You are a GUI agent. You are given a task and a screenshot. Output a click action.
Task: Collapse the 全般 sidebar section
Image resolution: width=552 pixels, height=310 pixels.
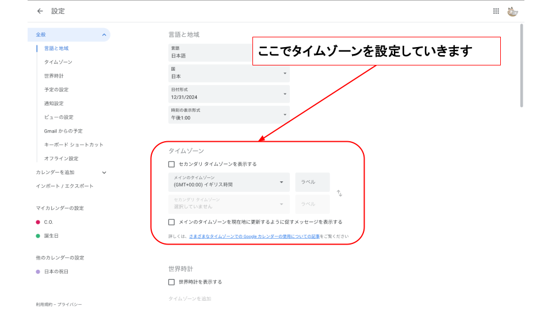(x=104, y=35)
